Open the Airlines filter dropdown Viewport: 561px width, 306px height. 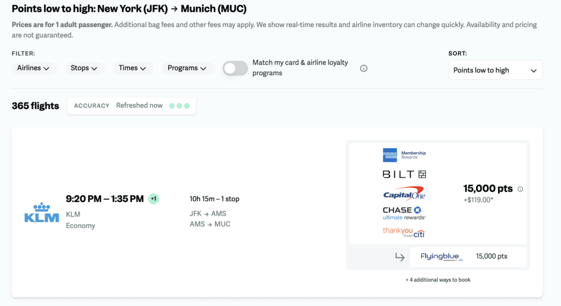(33, 69)
